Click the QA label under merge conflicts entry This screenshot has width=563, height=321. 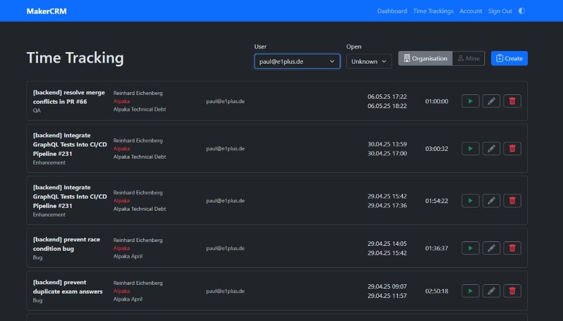[x=37, y=111]
